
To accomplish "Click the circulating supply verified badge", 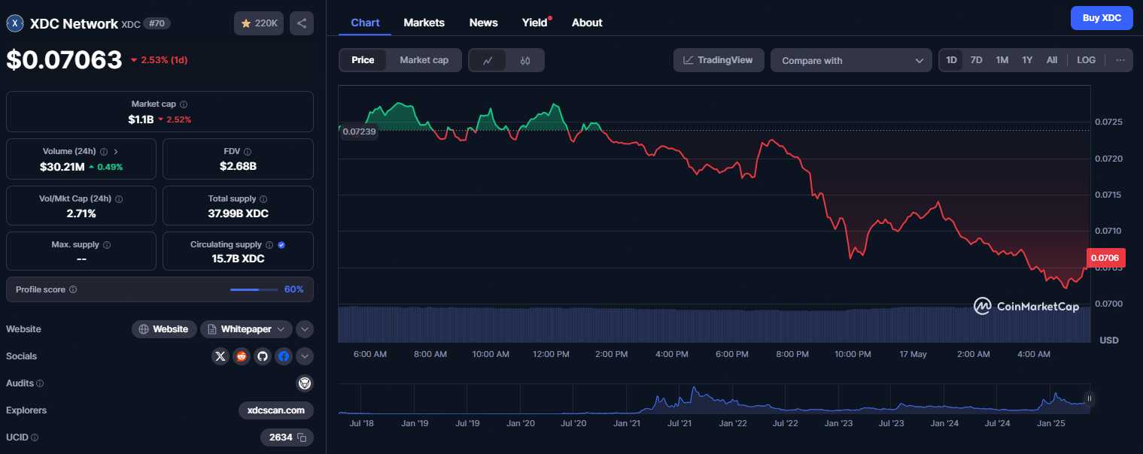I will point(281,245).
